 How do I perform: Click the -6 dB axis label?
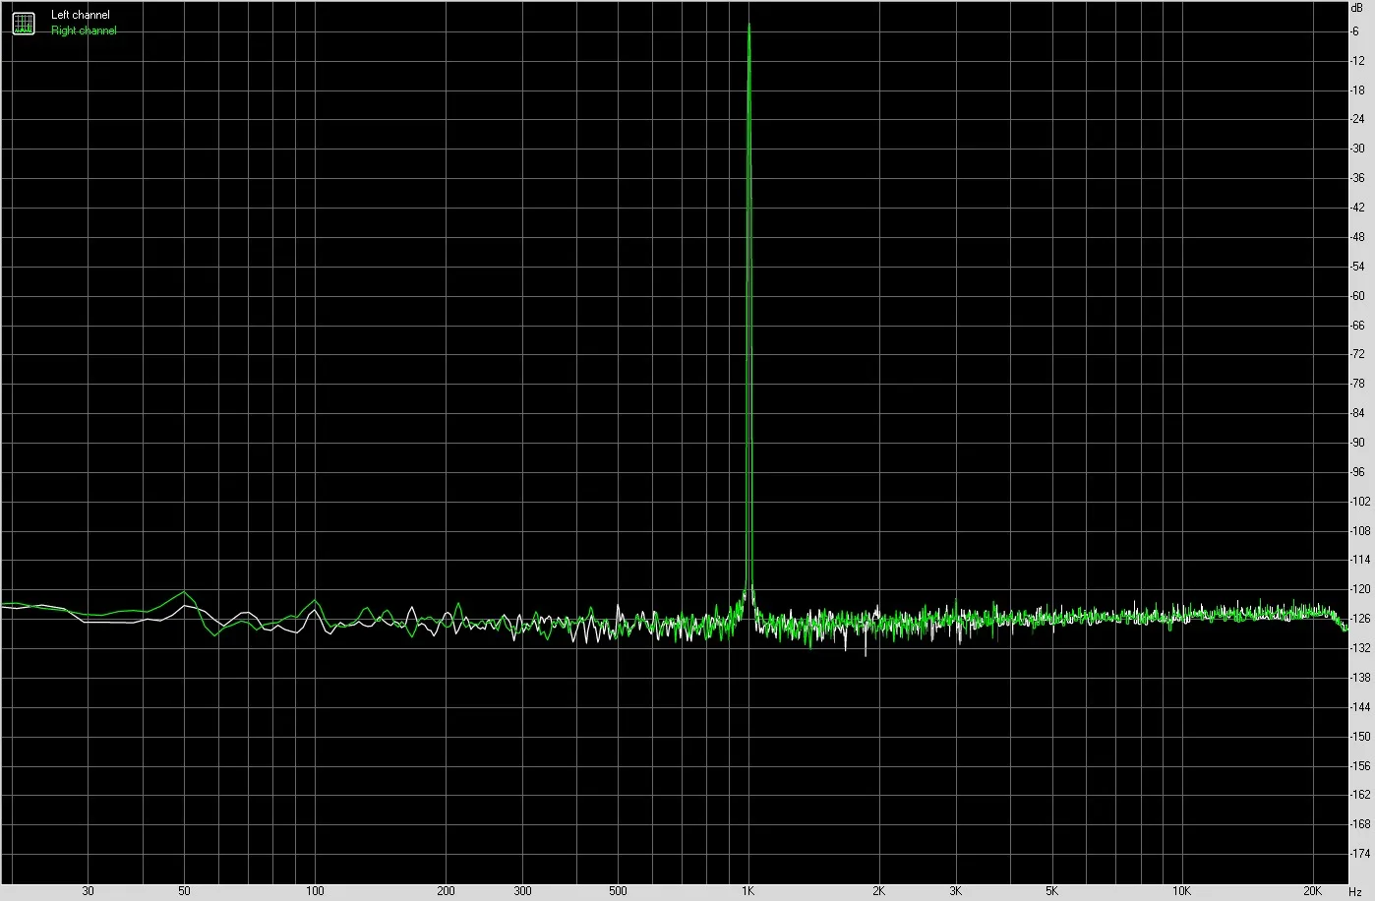(1355, 31)
